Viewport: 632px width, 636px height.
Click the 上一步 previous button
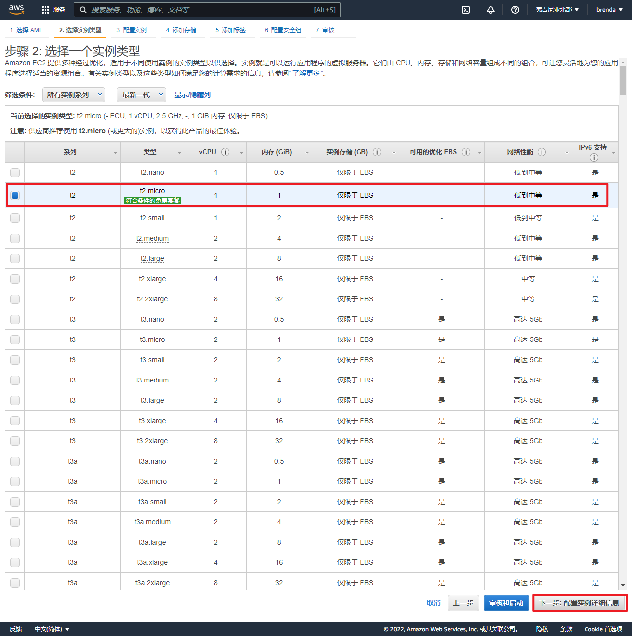coord(463,603)
